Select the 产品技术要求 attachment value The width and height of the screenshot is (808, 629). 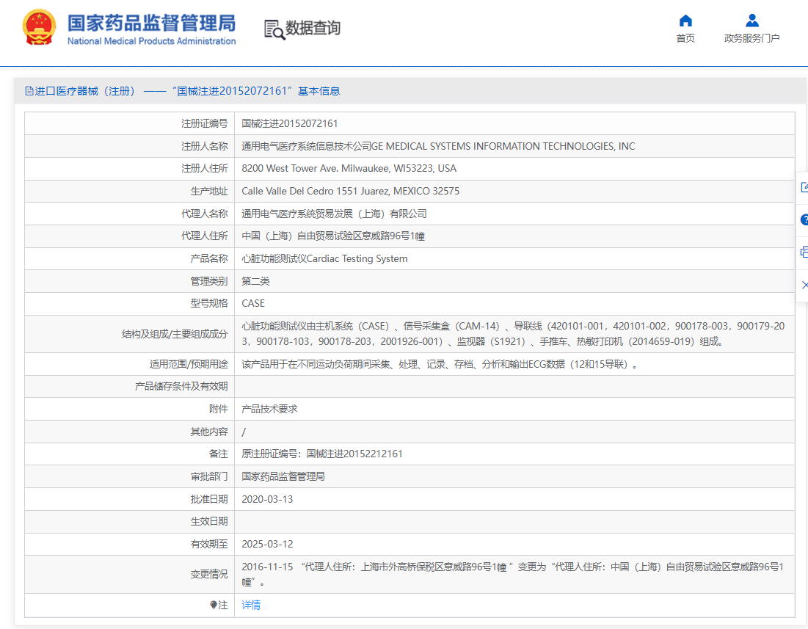pos(269,409)
